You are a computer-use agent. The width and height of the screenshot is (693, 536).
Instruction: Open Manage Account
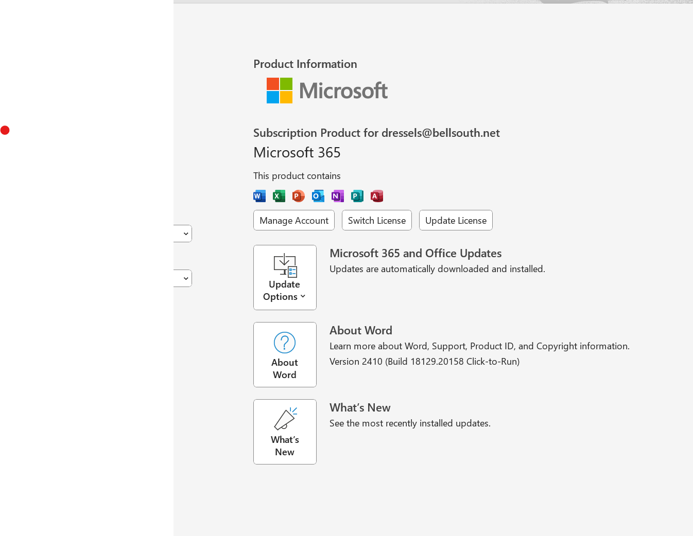click(294, 220)
